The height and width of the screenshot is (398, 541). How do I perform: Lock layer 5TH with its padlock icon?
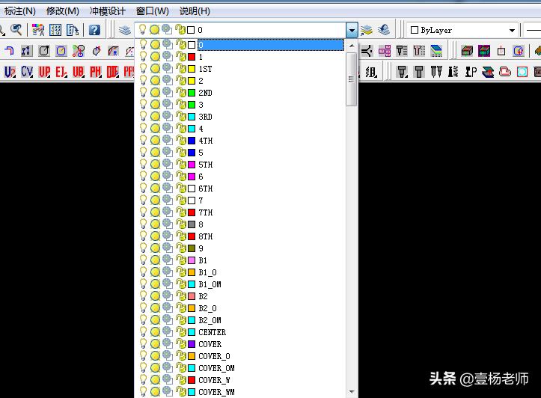[180, 164]
